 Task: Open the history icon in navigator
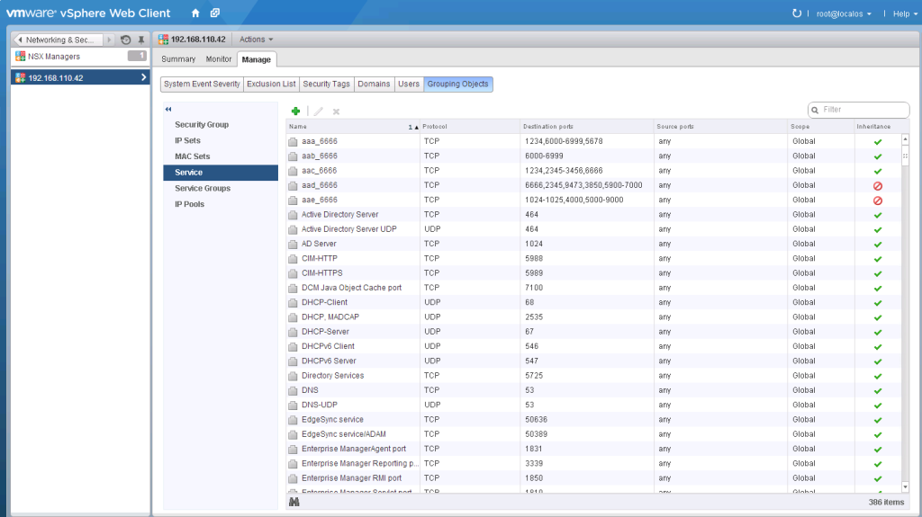[125, 40]
